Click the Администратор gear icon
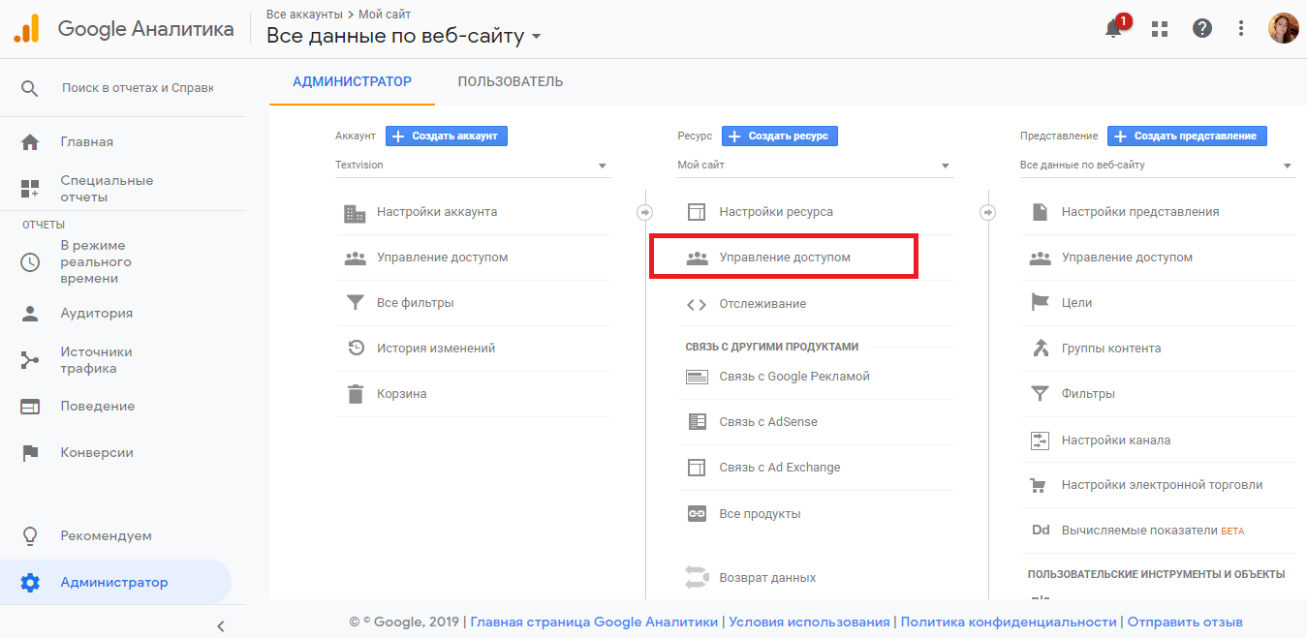1307x638 pixels. pos(30,583)
